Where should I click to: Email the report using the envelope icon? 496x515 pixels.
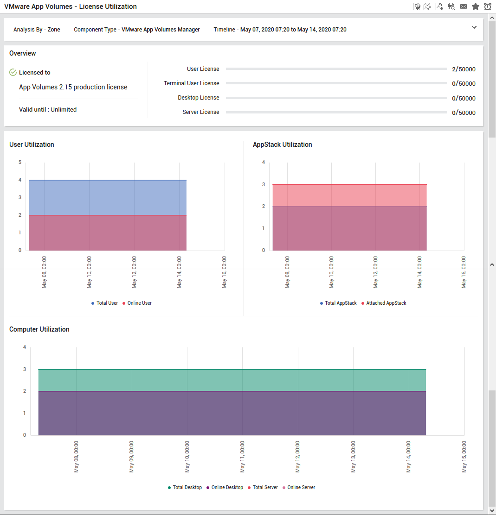[x=464, y=6]
